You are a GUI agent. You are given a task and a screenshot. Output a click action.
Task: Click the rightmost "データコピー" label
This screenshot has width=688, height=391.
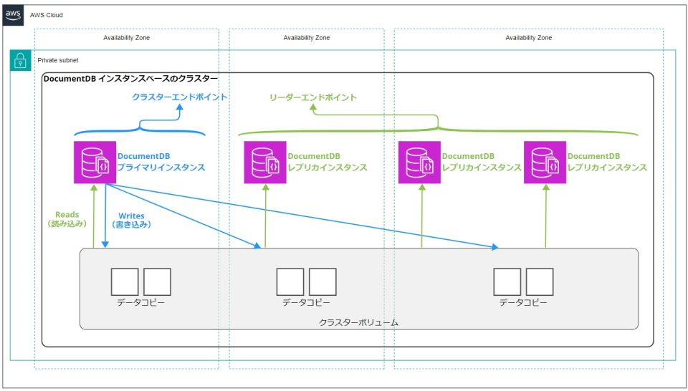[523, 302]
